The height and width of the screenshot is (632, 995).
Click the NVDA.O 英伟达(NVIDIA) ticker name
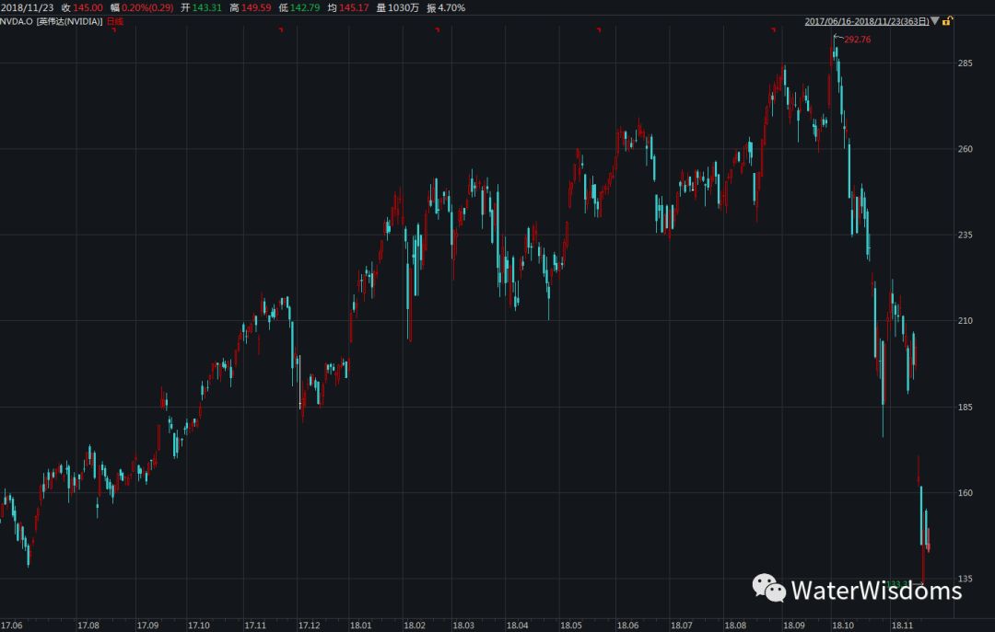click(x=52, y=21)
